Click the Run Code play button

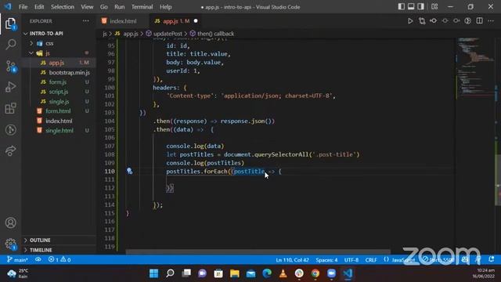(x=410, y=21)
